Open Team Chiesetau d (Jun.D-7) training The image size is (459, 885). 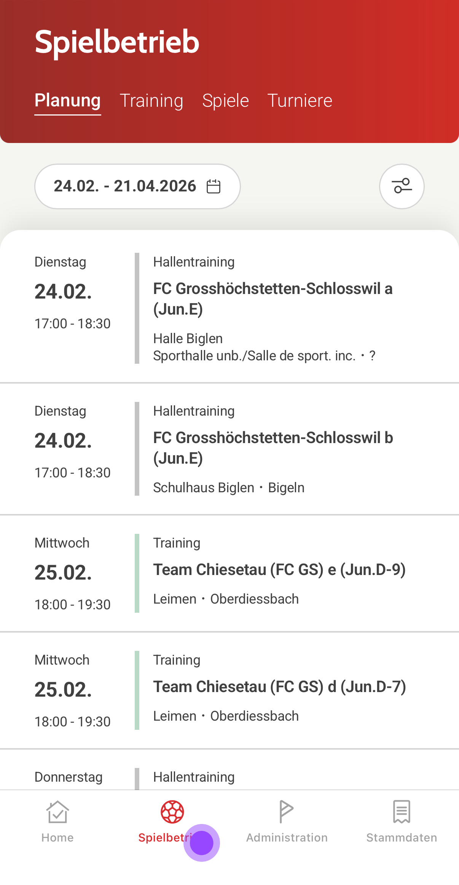click(x=279, y=687)
